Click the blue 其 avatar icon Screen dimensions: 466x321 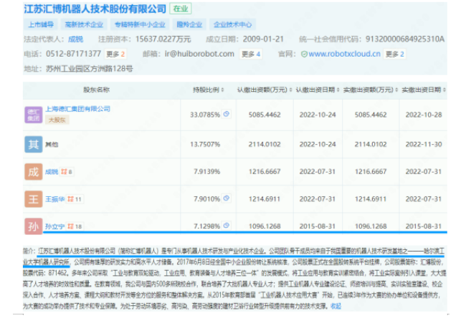click(33, 144)
